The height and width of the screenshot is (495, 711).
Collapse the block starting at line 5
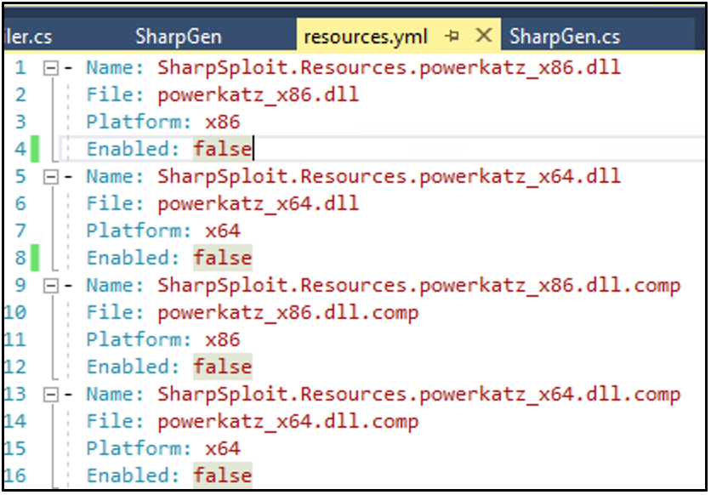click(x=50, y=176)
